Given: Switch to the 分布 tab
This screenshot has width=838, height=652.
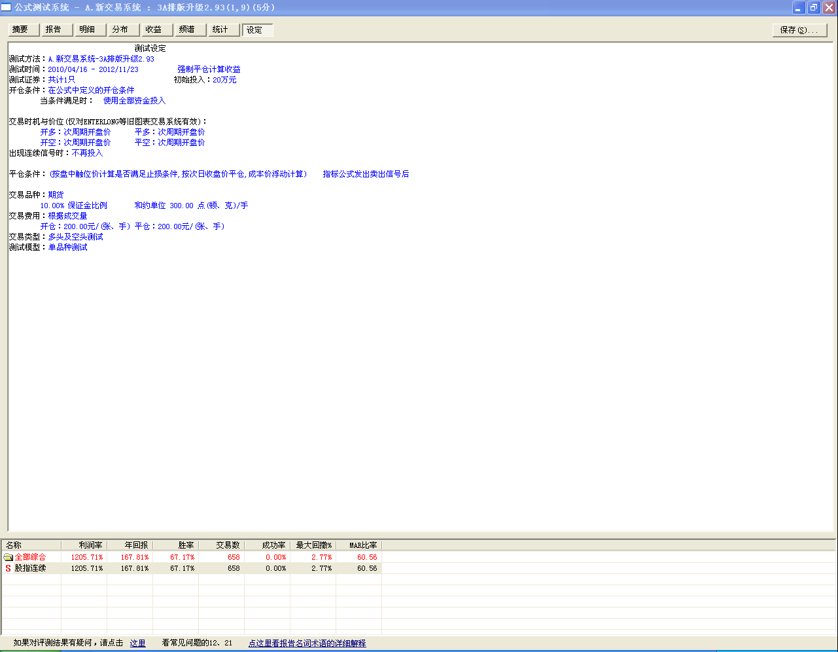Looking at the screenshot, I should [x=124, y=29].
